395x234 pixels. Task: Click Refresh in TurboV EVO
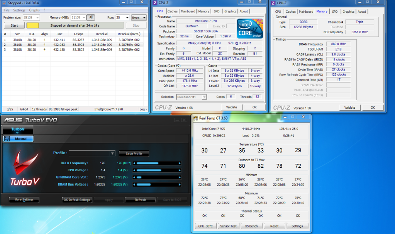tap(140, 200)
